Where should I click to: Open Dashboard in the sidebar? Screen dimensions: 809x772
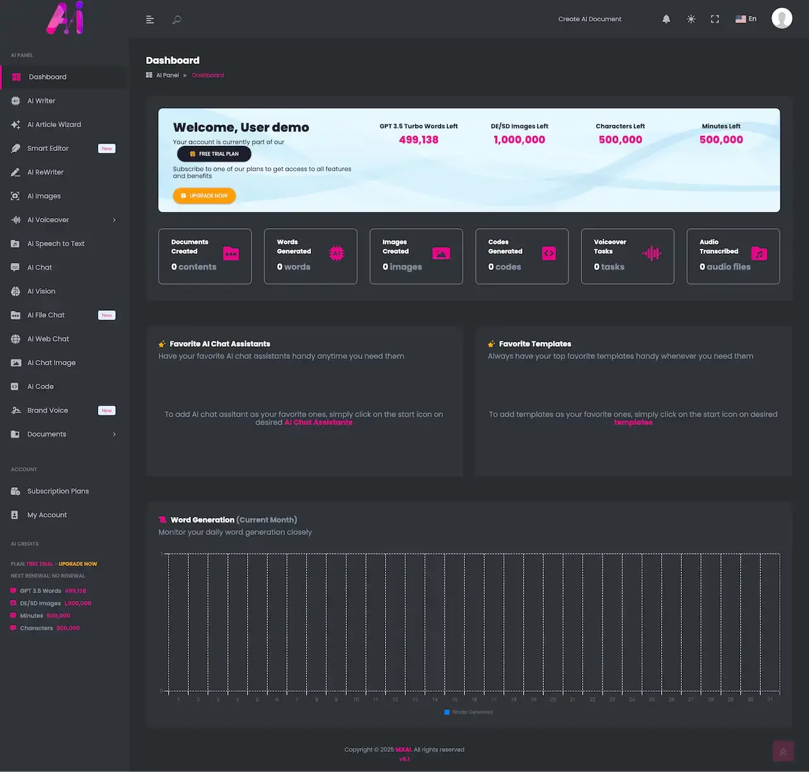[64, 77]
